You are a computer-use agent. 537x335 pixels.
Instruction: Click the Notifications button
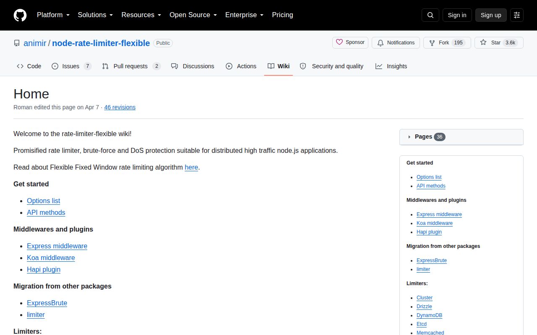click(x=396, y=43)
